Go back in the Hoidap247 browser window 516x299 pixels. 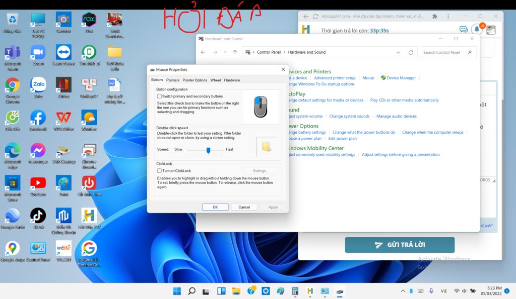pos(306,16)
